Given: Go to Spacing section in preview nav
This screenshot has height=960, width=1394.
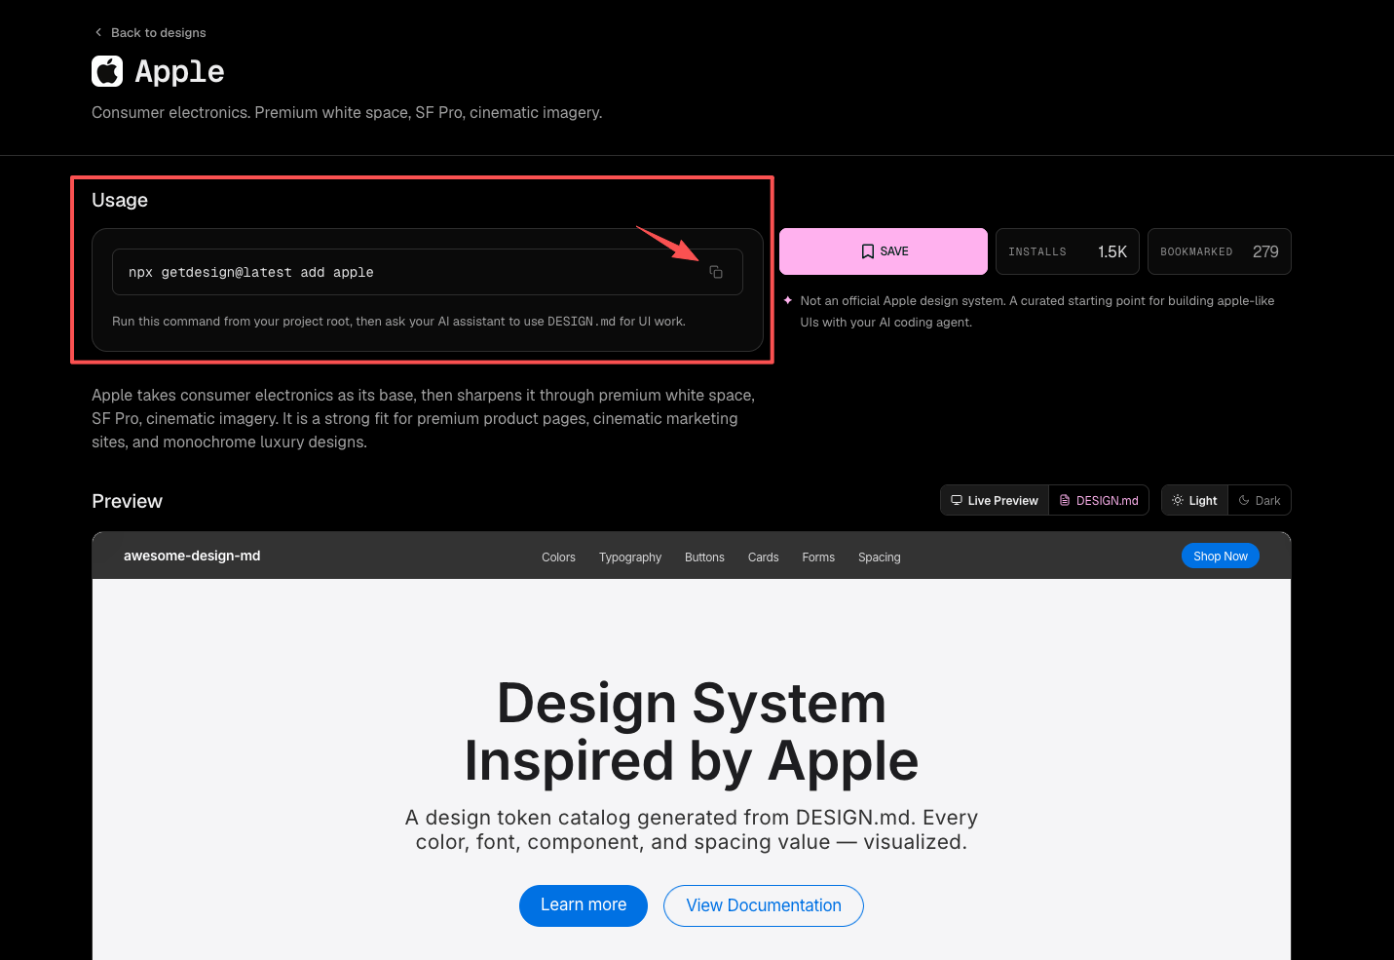Looking at the screenshot, I should (879, 557).
